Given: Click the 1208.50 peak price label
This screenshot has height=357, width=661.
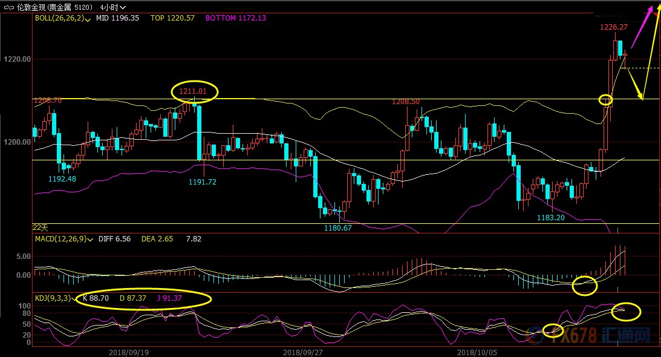Looking at the screenshot, I should point(405,102).
